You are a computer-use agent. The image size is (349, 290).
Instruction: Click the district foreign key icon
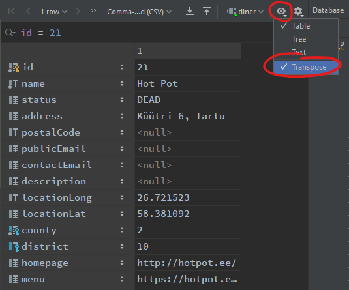(x=14, y=247)
